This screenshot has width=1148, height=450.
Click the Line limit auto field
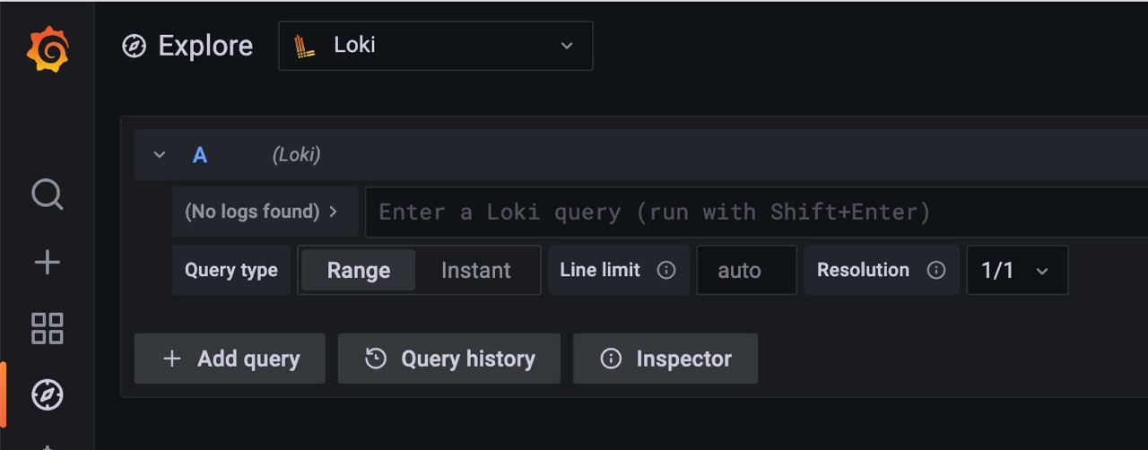pyautogui.click(x=746, y=270)
